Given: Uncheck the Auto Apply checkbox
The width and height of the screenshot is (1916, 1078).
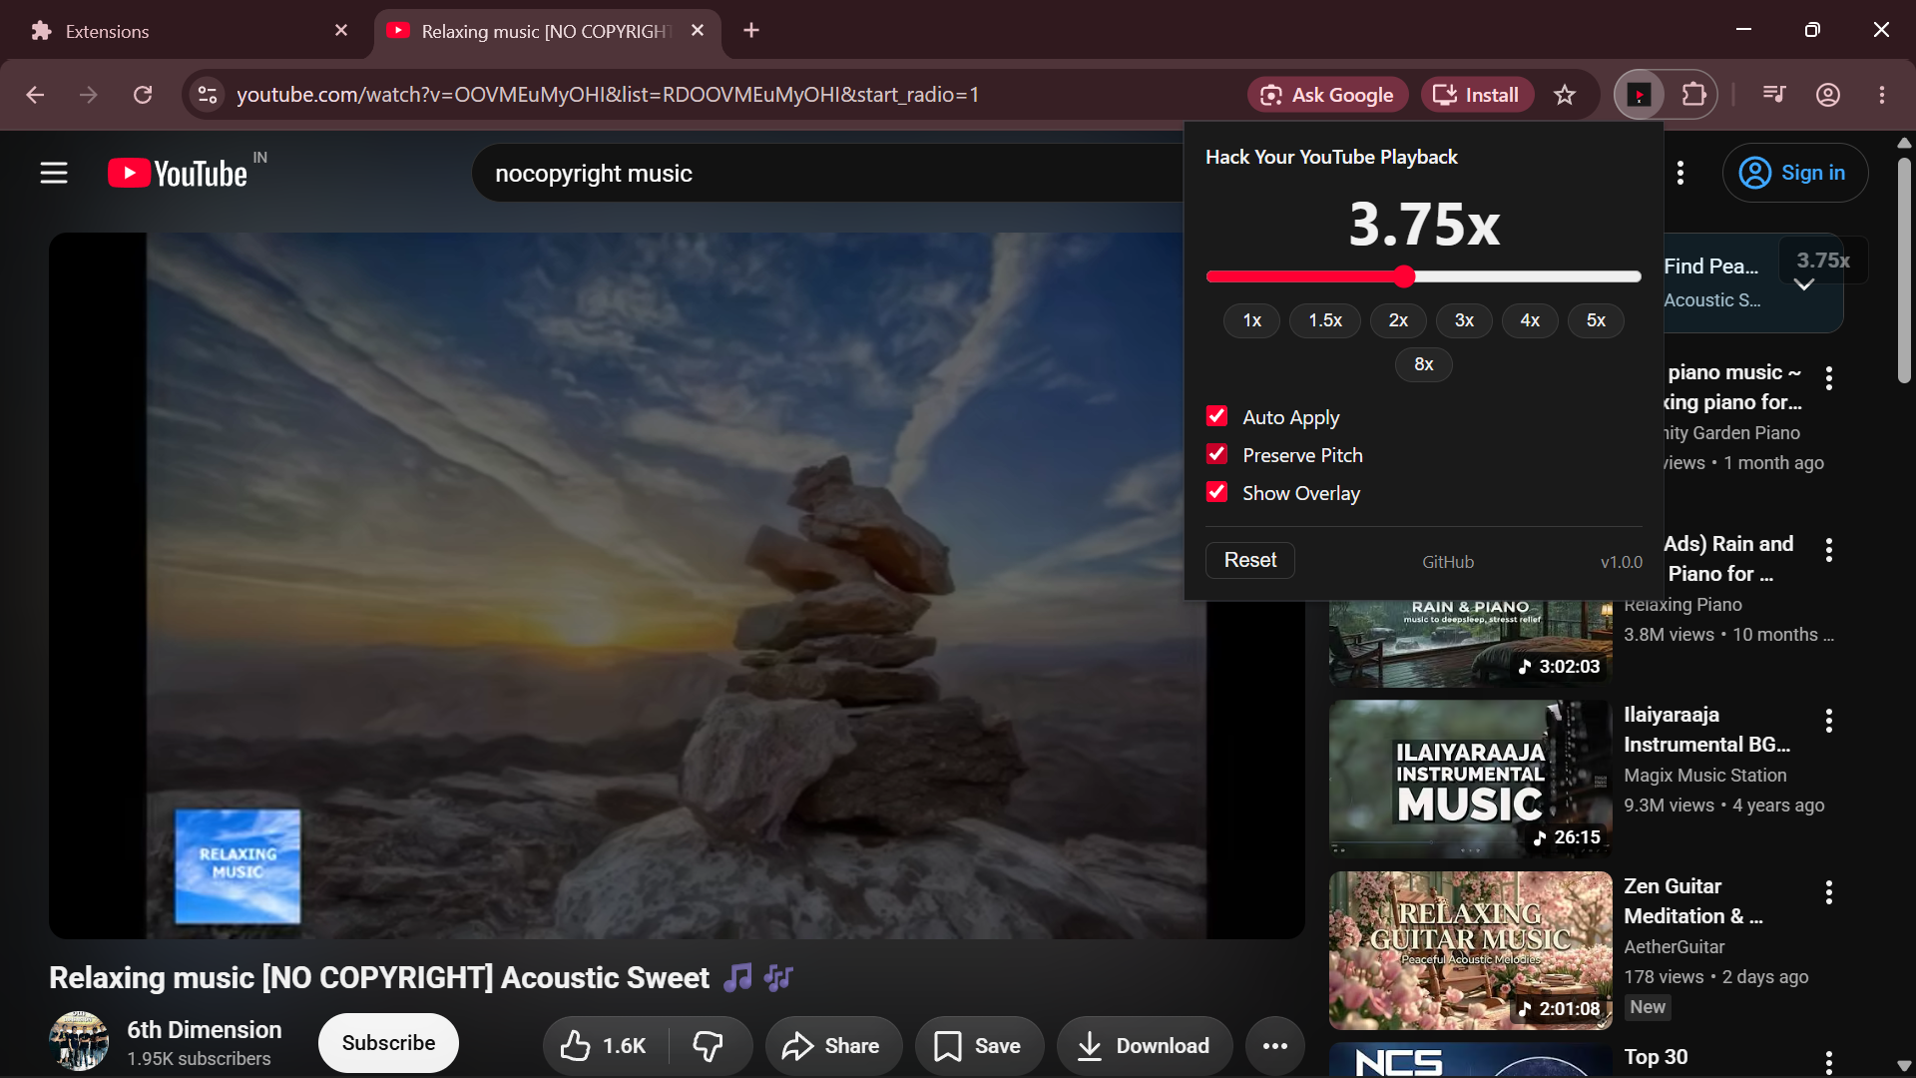Looking at the screenshot, I should coord(1216,416).
